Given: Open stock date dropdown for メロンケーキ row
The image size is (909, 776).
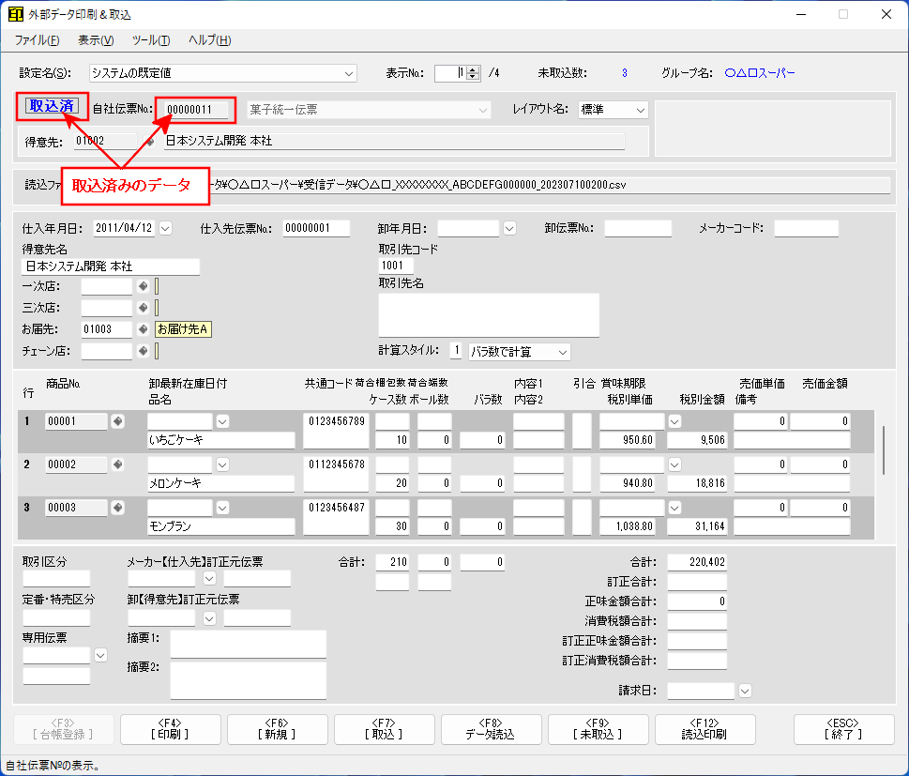Looking at the screenshot, I should [222, 464].
